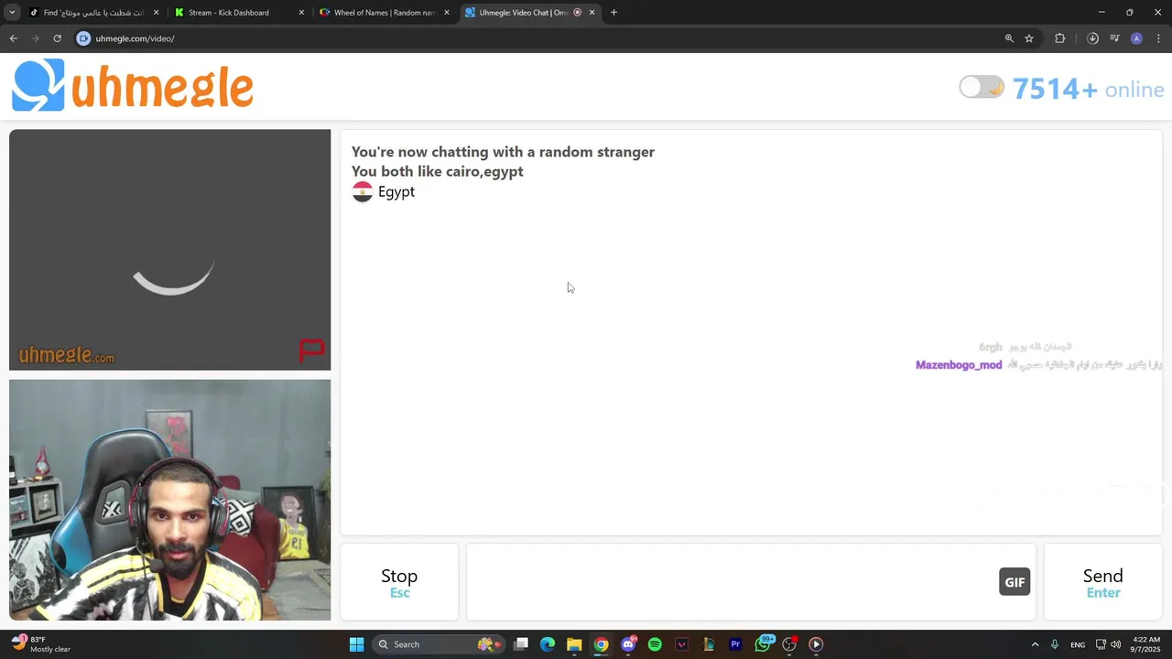Screen dimensions: 1172x659
Task: Close the Wheel of Names tab
Action: 447,13
